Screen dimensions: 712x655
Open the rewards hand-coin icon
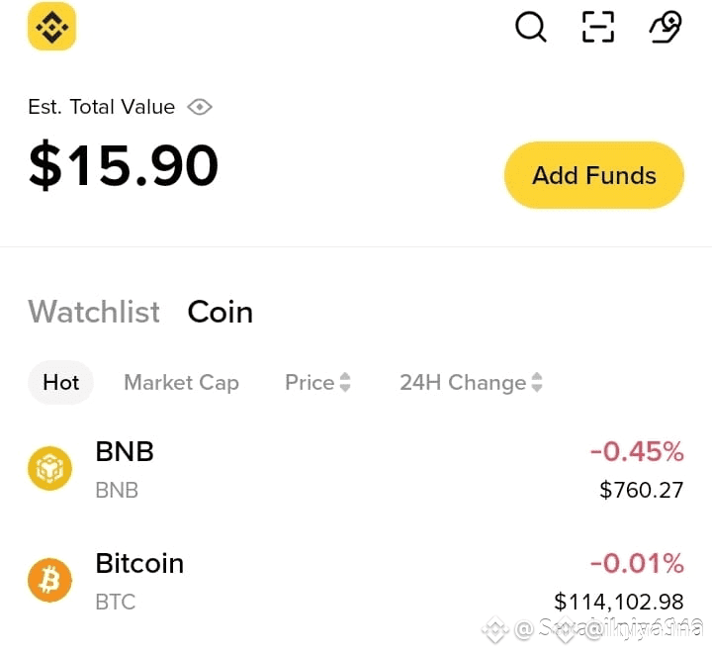666,27
